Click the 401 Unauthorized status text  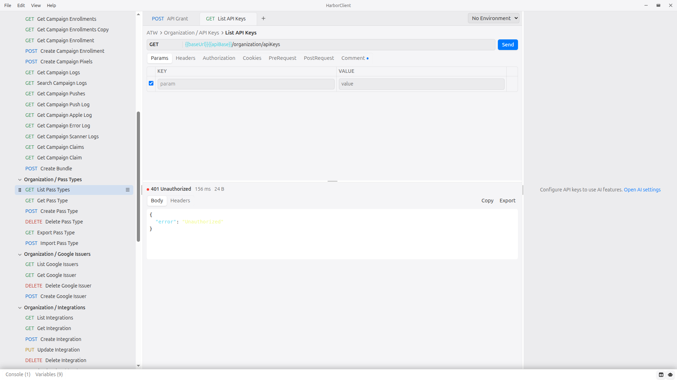coord(171,189)
